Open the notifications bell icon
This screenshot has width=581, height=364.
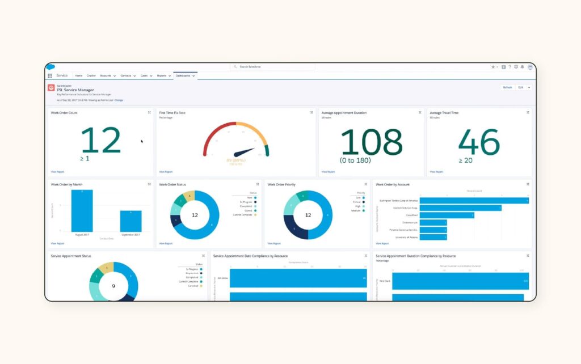pyautogui.click(x=523, y=67)
